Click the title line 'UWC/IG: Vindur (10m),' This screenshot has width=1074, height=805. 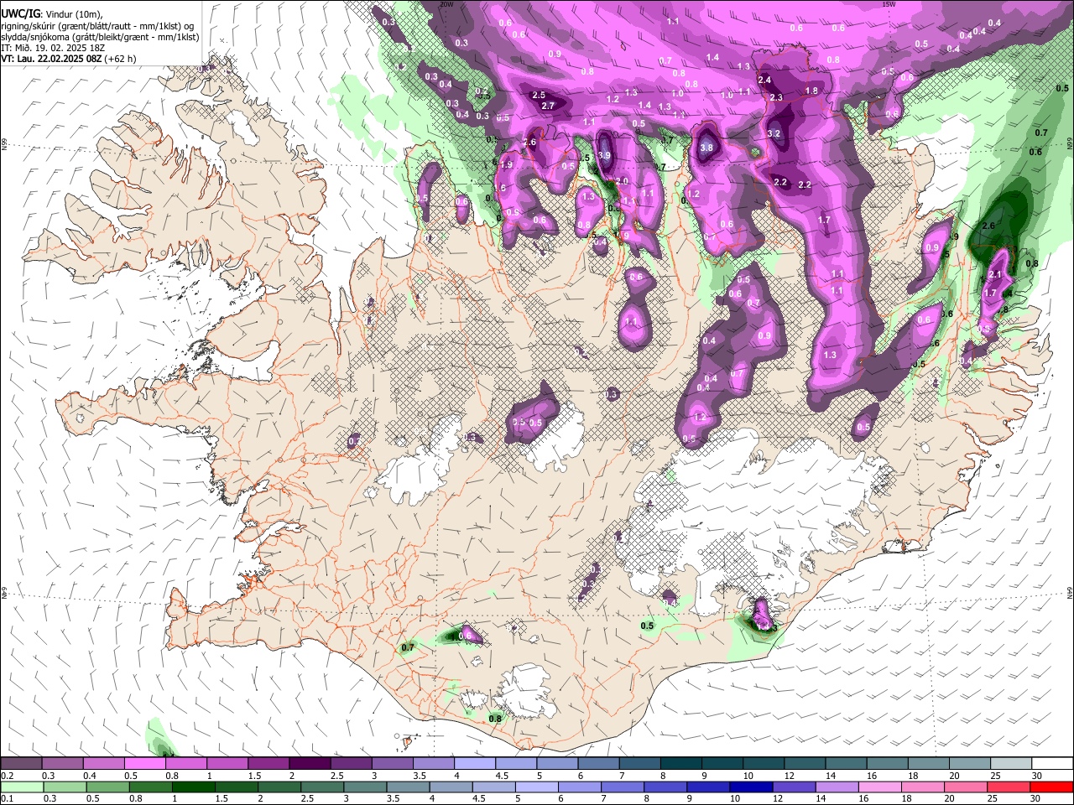(51, 14)
